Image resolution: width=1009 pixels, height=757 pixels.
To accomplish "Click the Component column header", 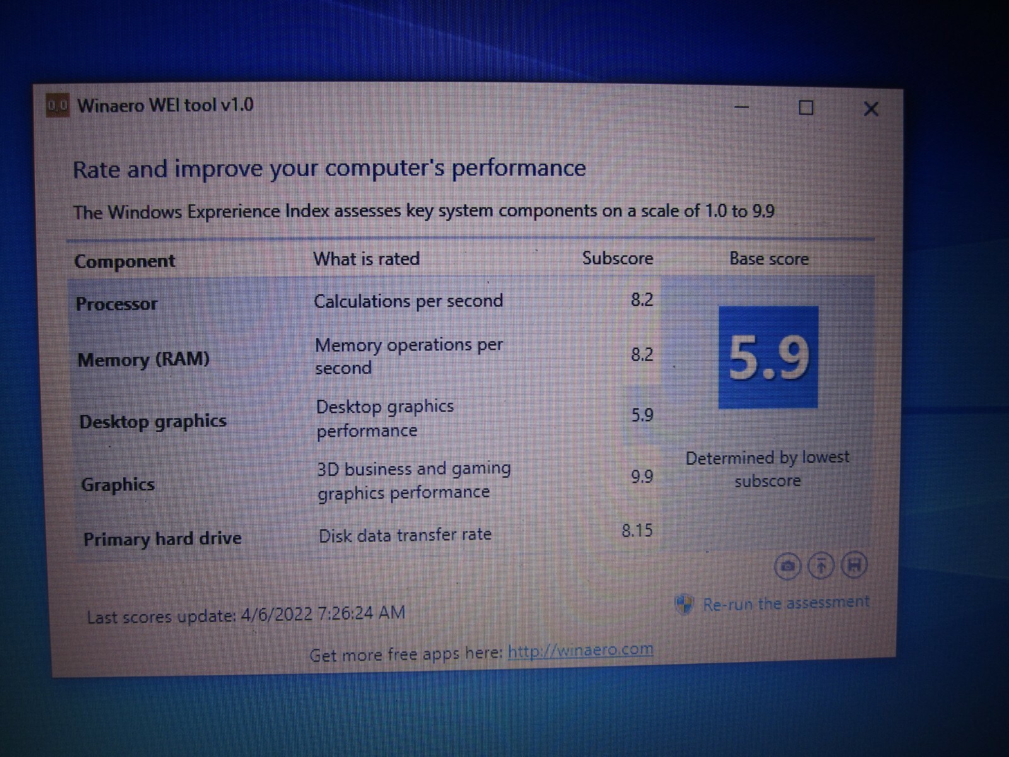I will coord(124,261).
